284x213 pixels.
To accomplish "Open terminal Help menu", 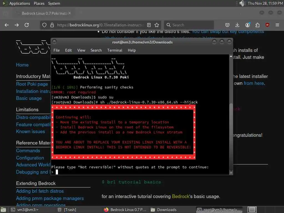I will tap(132, 50).
